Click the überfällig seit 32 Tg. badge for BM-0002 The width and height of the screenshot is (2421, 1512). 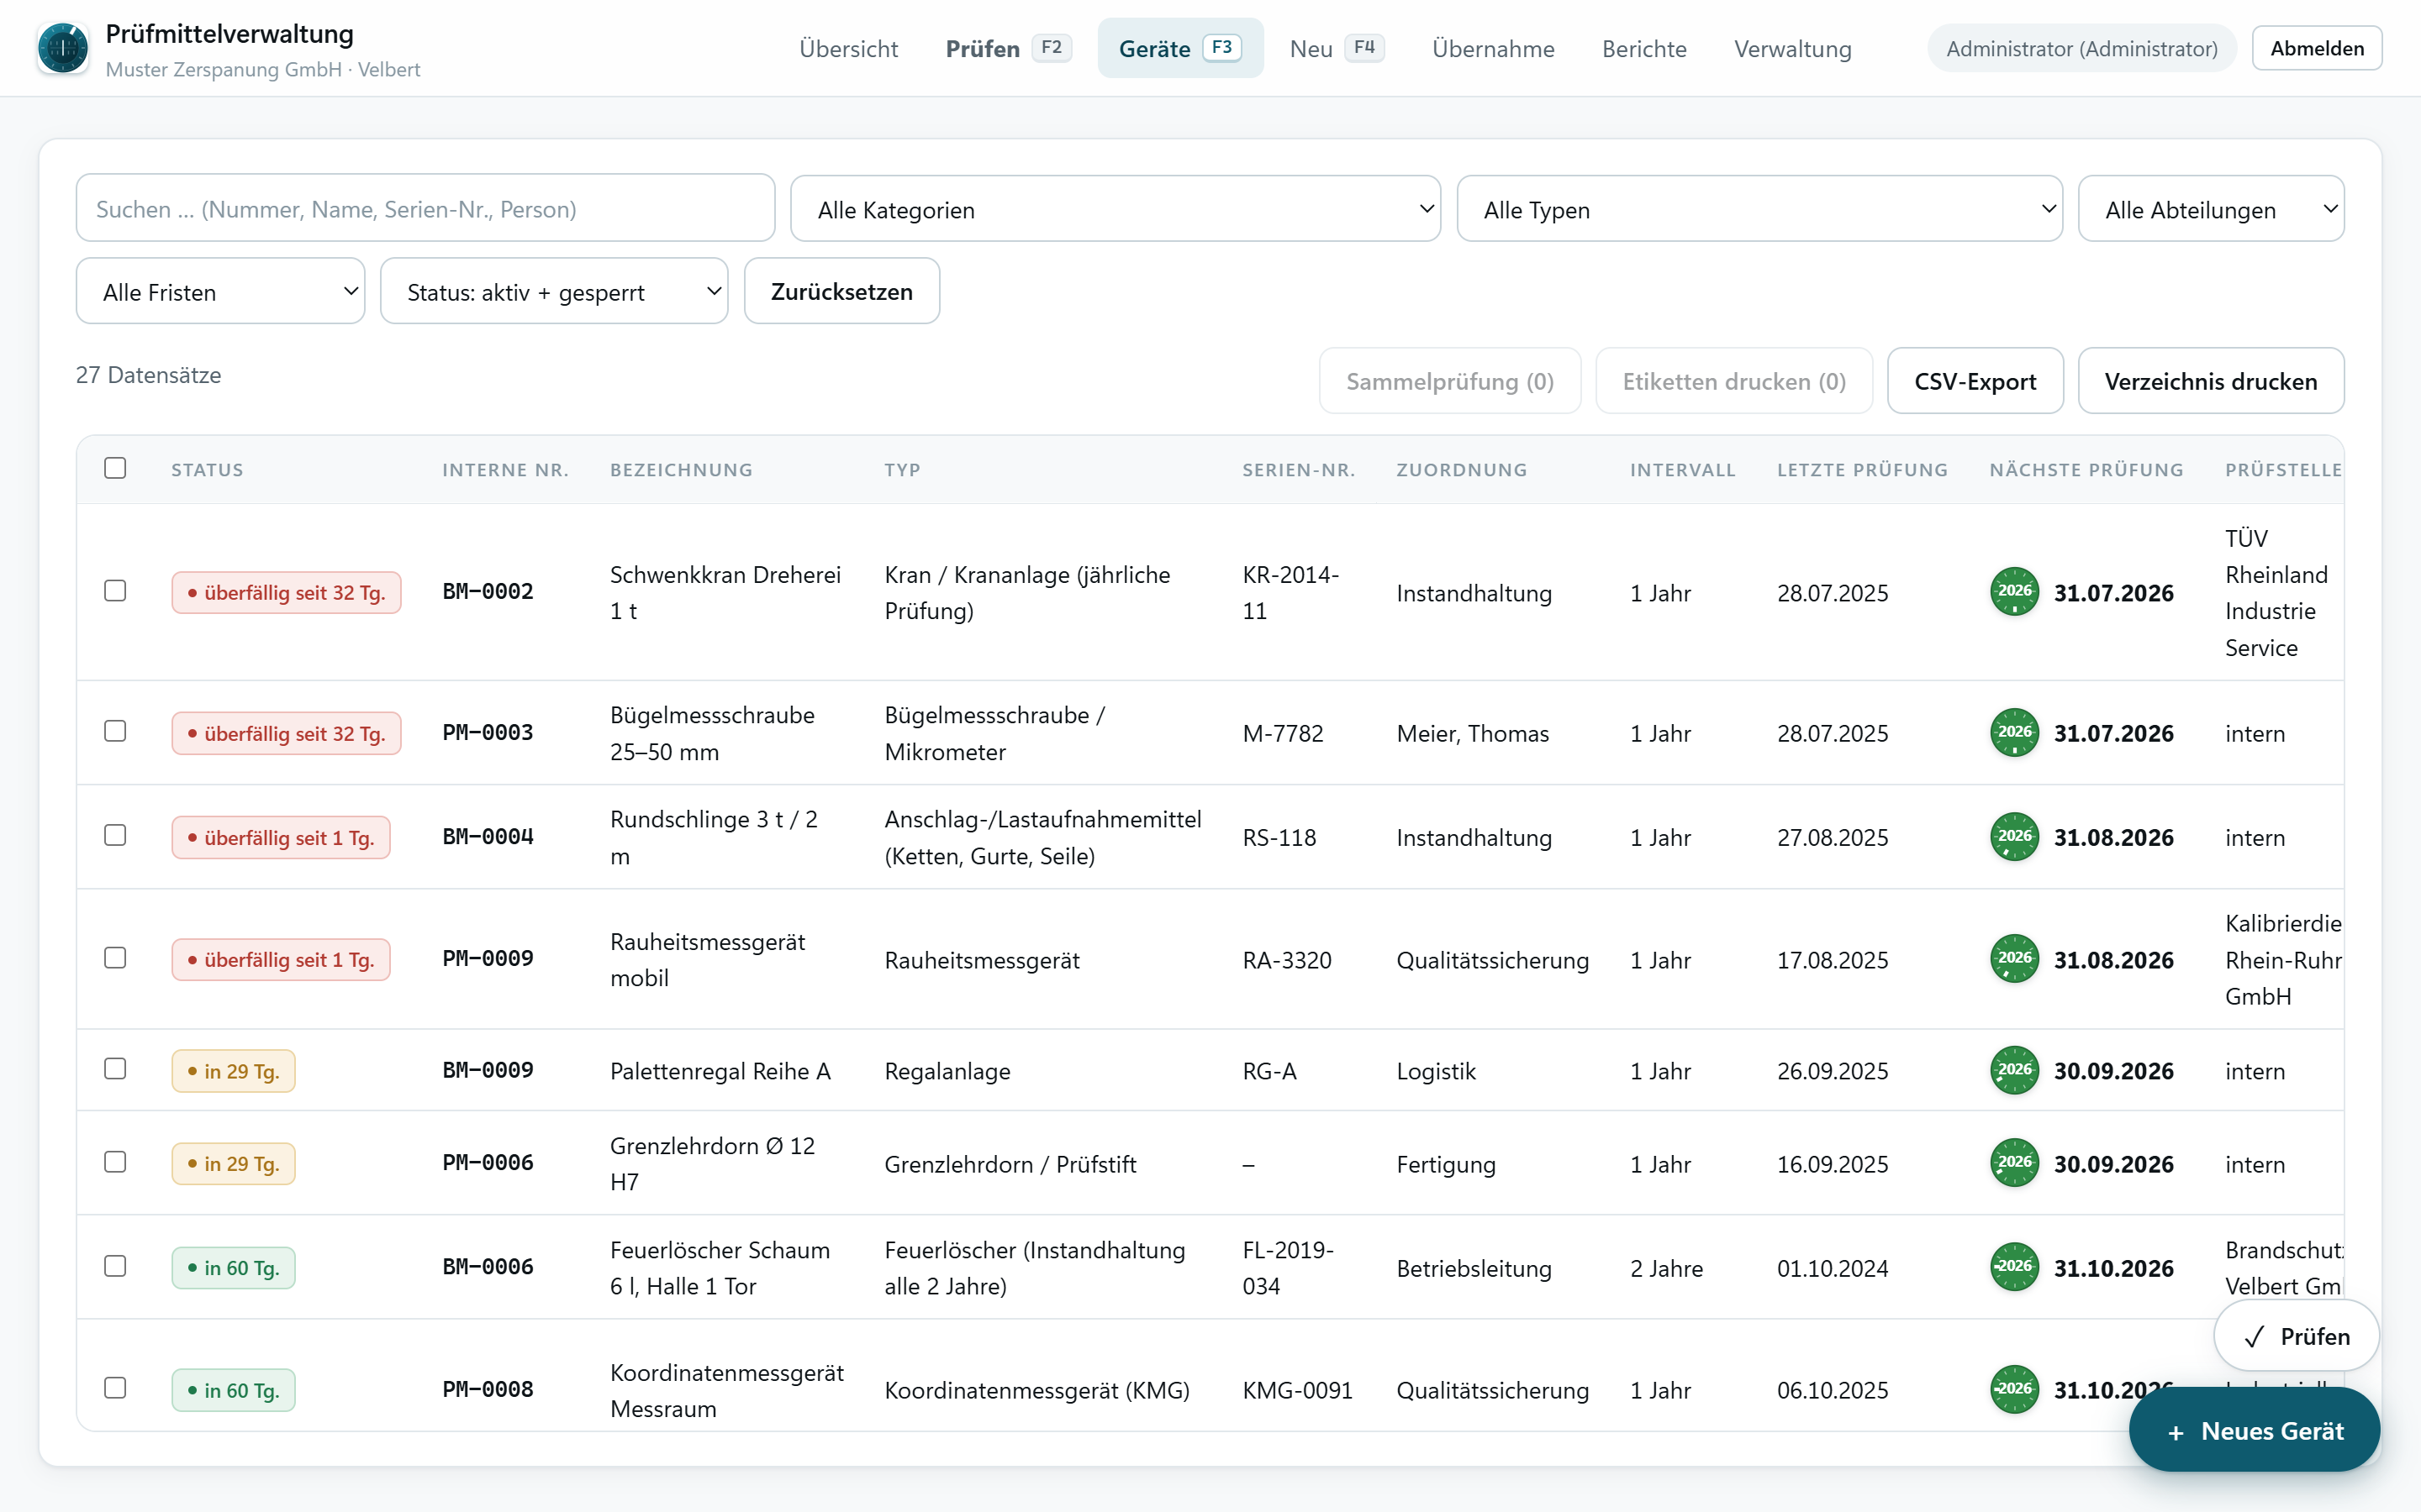[286, 592]
